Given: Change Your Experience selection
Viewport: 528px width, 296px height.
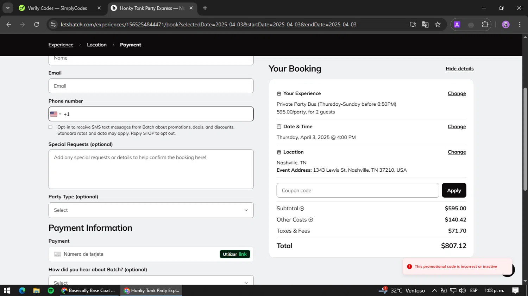Looking at the screenshot, I should point(457,93).
